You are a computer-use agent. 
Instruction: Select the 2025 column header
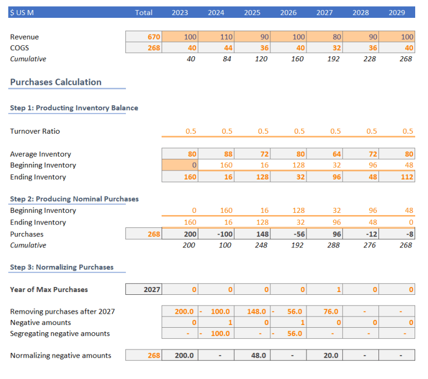[x=252, y=12]
